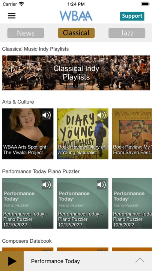Tap the Performance Today now-playing title

(55, 261)
